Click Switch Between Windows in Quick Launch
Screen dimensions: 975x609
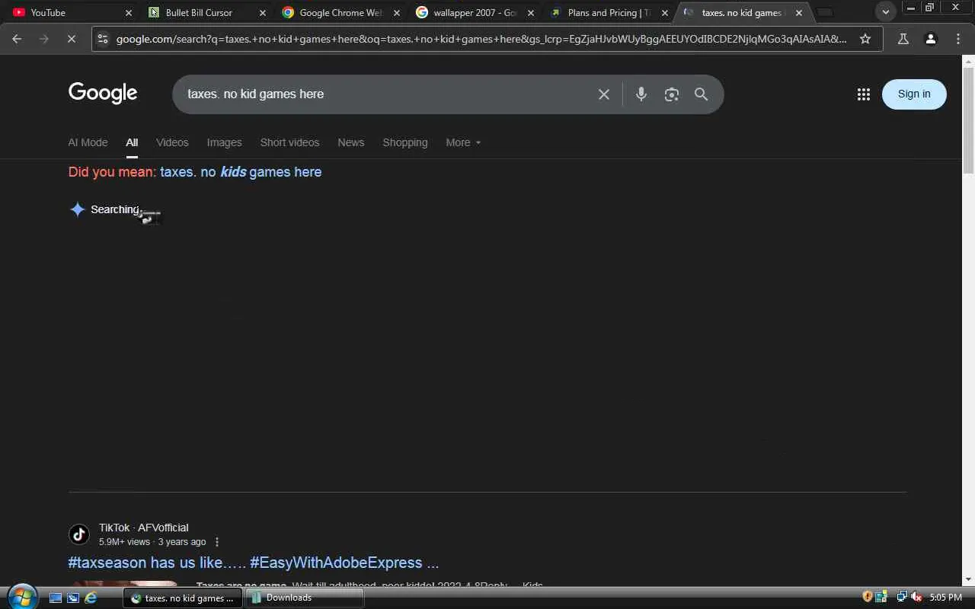coord(73,598)
